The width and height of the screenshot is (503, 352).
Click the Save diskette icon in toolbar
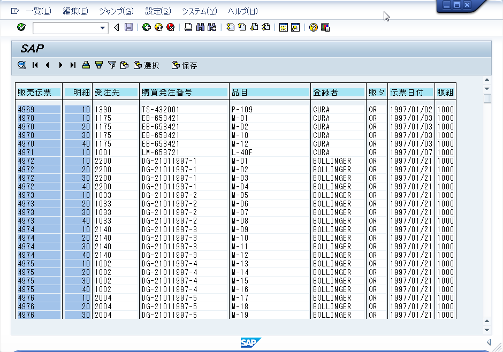pos(128,27)
